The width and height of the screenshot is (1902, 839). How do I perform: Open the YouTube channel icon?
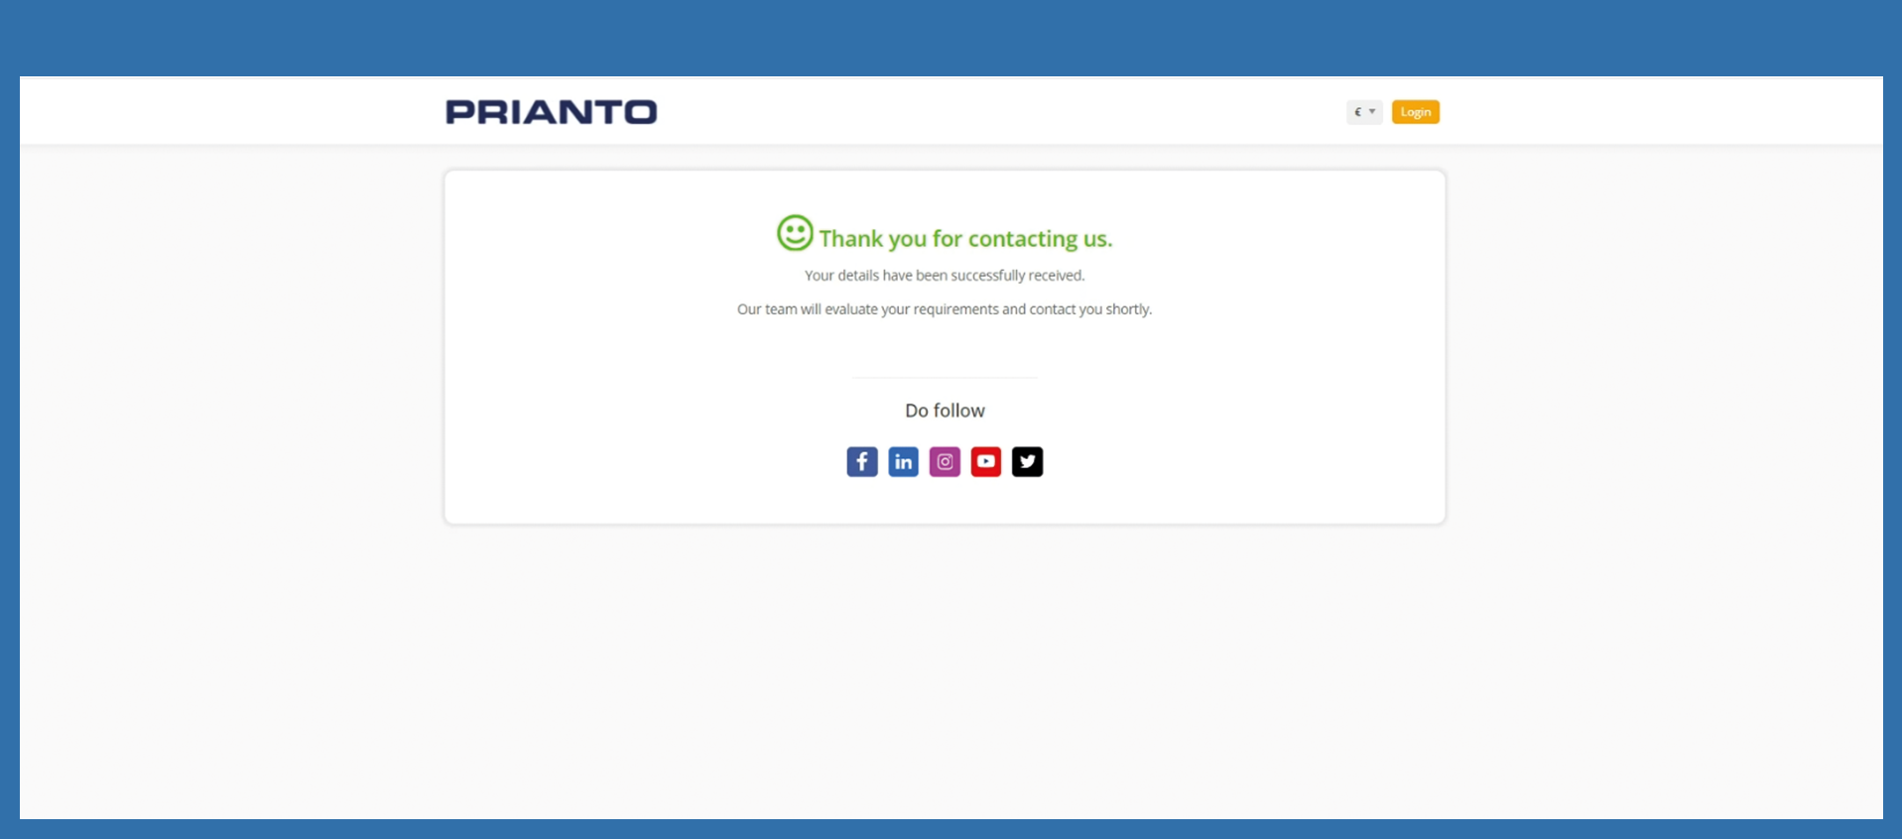pos(985,461)
